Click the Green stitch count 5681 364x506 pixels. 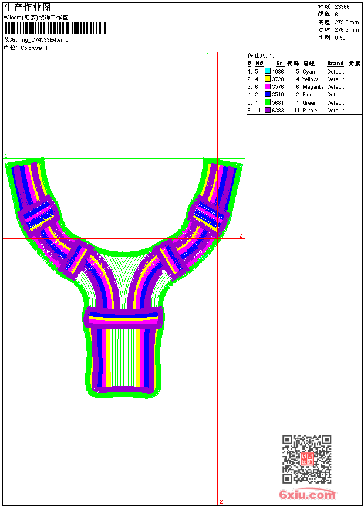pyautogui.click(x=278, y=102)
